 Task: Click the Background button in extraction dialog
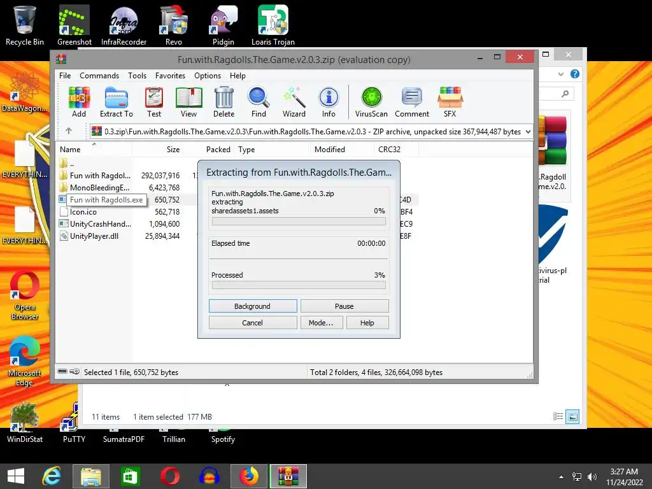[252, 306]
